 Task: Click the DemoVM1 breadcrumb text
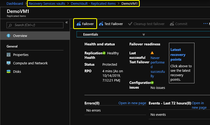click(x=129, y=3)
